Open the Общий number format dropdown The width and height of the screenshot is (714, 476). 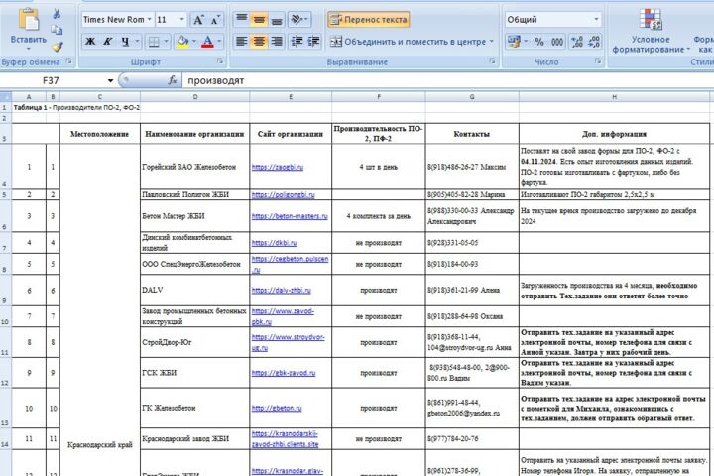click(x=596, y=20)
